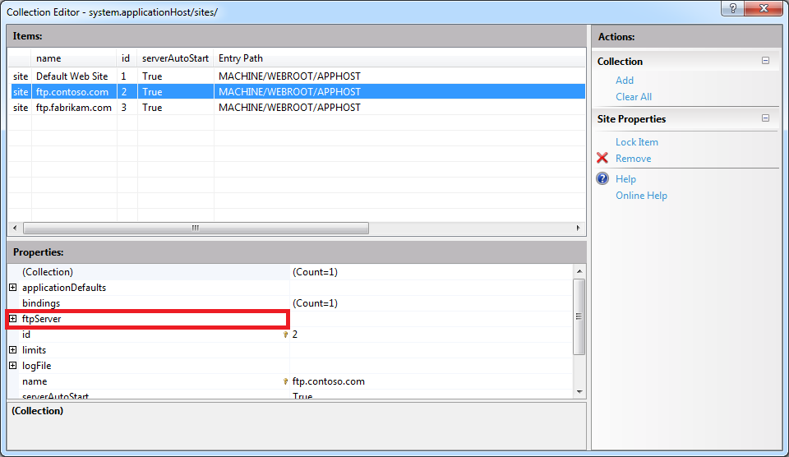789x457 pixels.
Task: Expand the ftpServer property node
Action: point(13,319)
